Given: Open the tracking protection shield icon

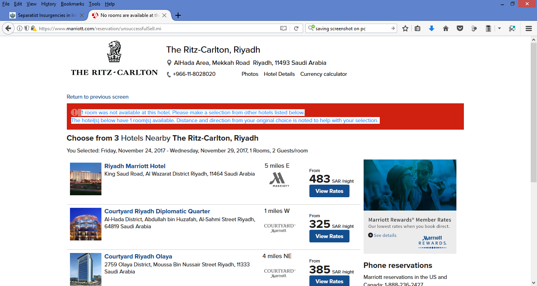Looking at the screenshot, I should click(x=27, y=28).
